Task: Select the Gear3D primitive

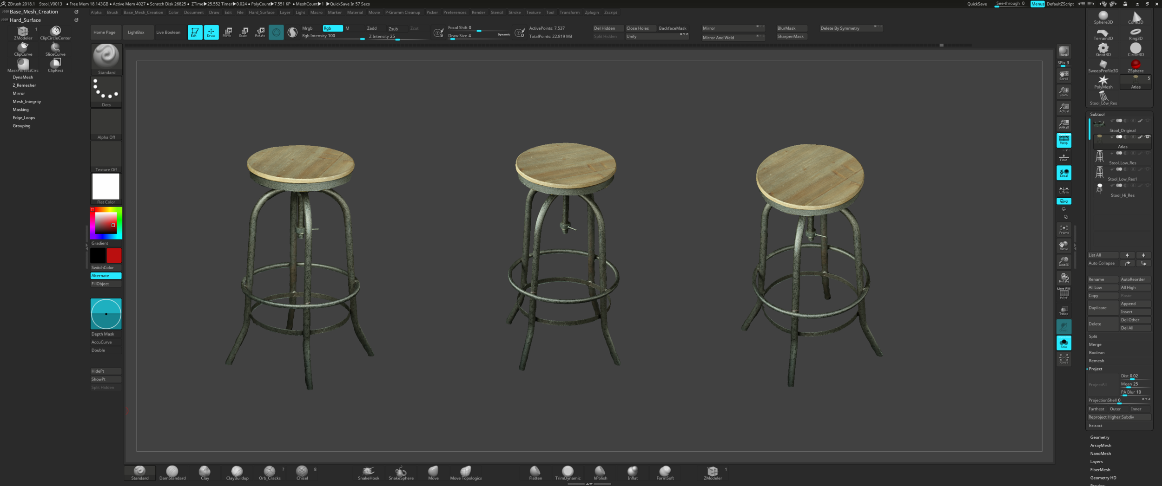Action: pos(1103,49)
